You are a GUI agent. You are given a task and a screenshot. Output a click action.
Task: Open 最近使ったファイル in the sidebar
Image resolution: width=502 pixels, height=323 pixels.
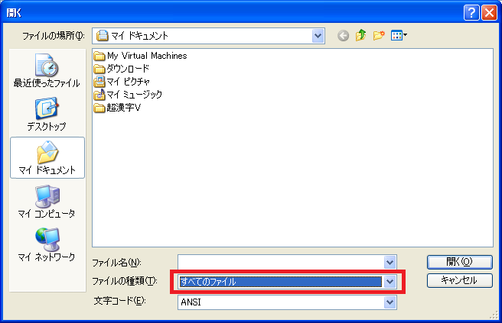[47, 71]
